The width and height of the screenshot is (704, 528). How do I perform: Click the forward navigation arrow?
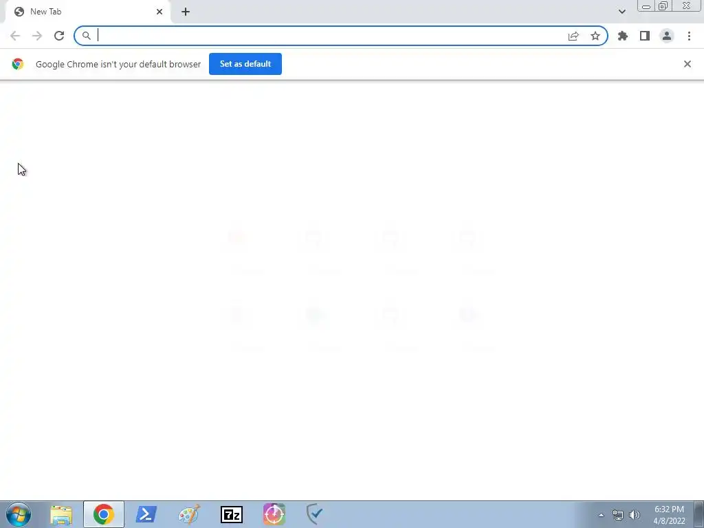click(x=37, y=36)
